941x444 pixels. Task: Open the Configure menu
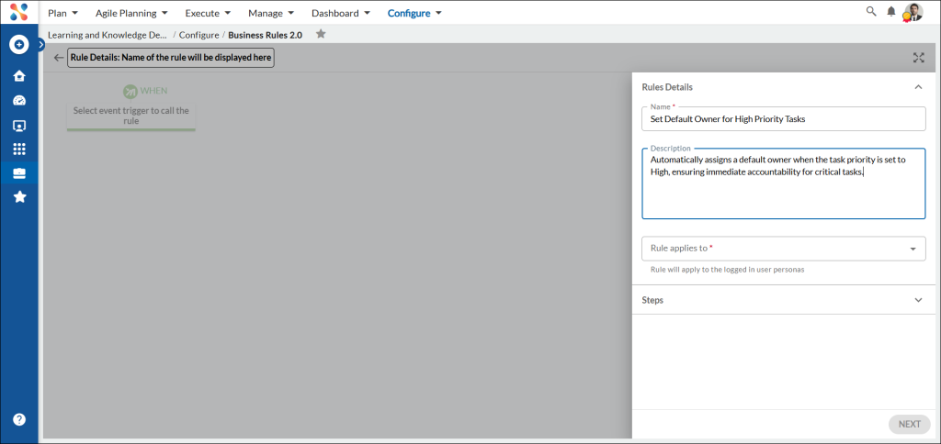(414, 13)
